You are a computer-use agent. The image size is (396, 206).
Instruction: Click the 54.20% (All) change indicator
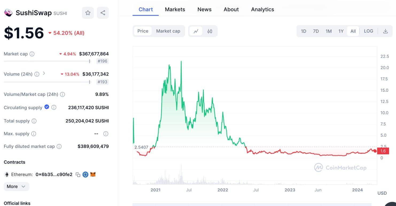point(66,33)
